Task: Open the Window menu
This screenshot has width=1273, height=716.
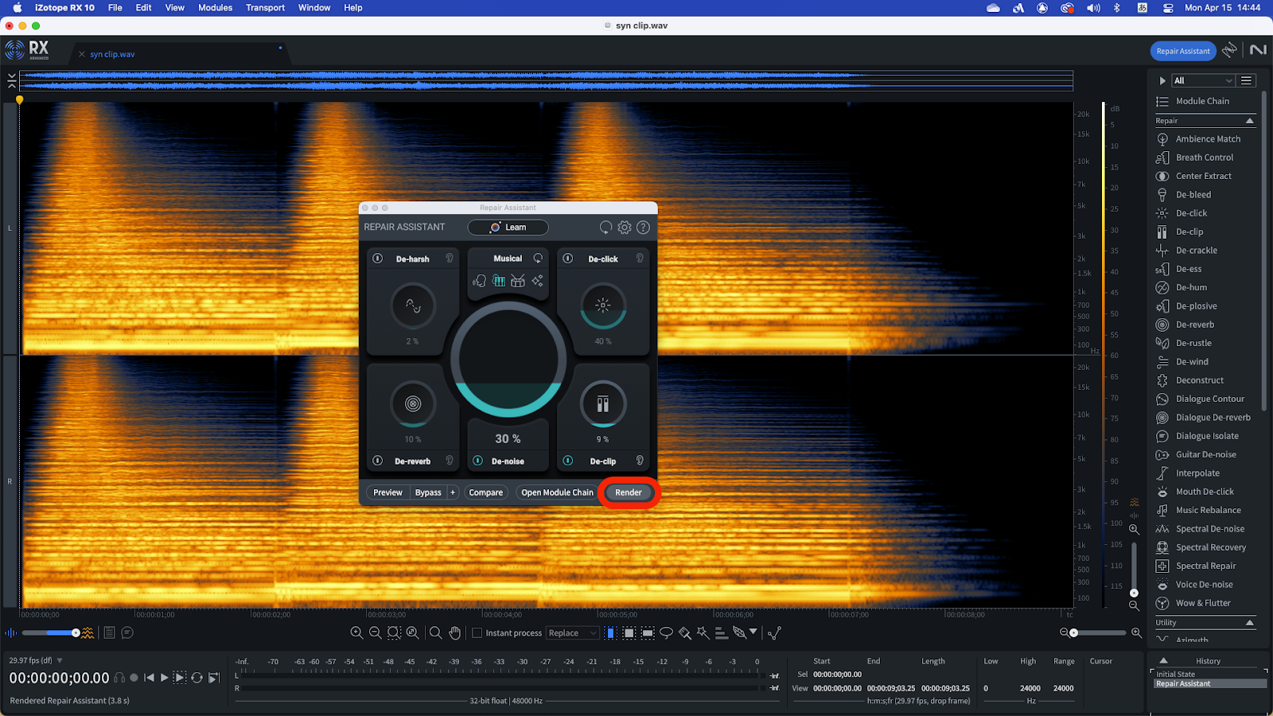Action: tap(314, 8)
